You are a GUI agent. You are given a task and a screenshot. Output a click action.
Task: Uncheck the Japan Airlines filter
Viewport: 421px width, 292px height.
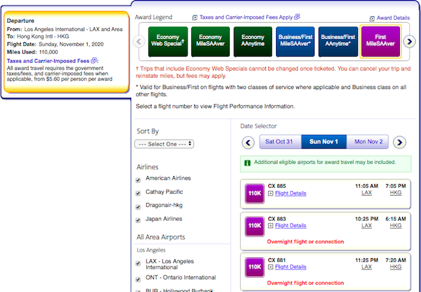138,220
